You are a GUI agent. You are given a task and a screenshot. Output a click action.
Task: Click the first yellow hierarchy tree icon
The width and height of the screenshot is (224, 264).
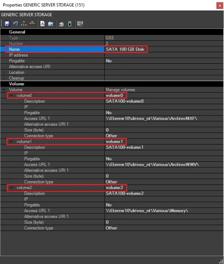pyautogui.click(x=24, y=24)
